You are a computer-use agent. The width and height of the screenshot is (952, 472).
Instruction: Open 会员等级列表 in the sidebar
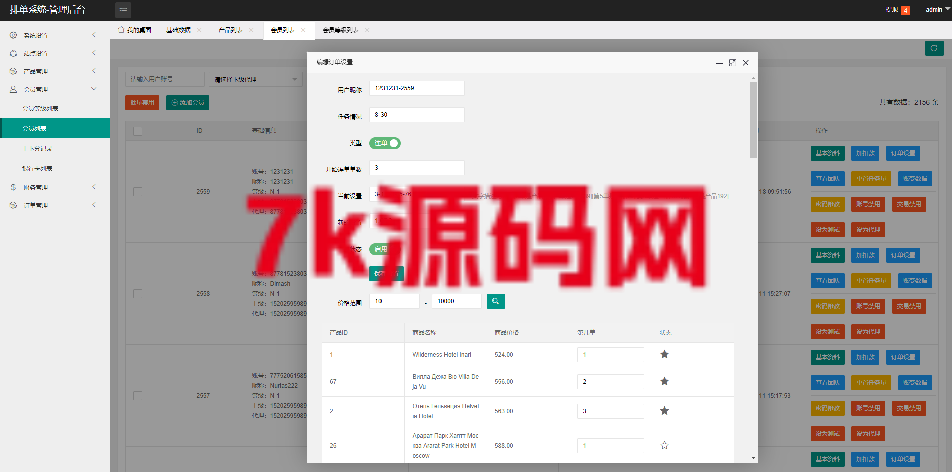(40, 109)
